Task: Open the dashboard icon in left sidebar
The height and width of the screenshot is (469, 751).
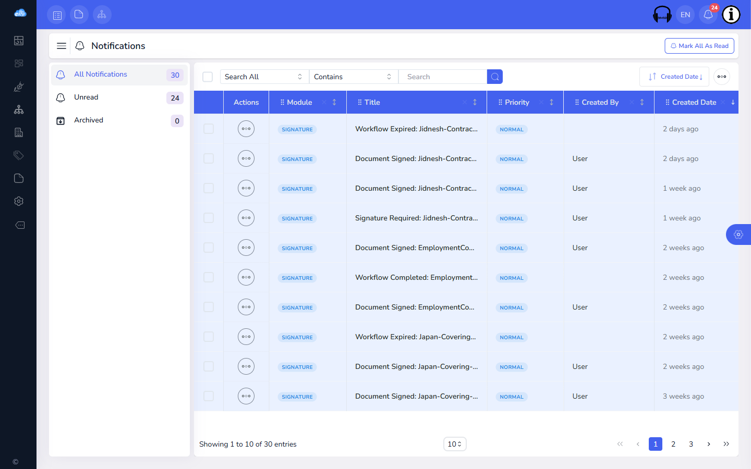Action: (19, 41)
